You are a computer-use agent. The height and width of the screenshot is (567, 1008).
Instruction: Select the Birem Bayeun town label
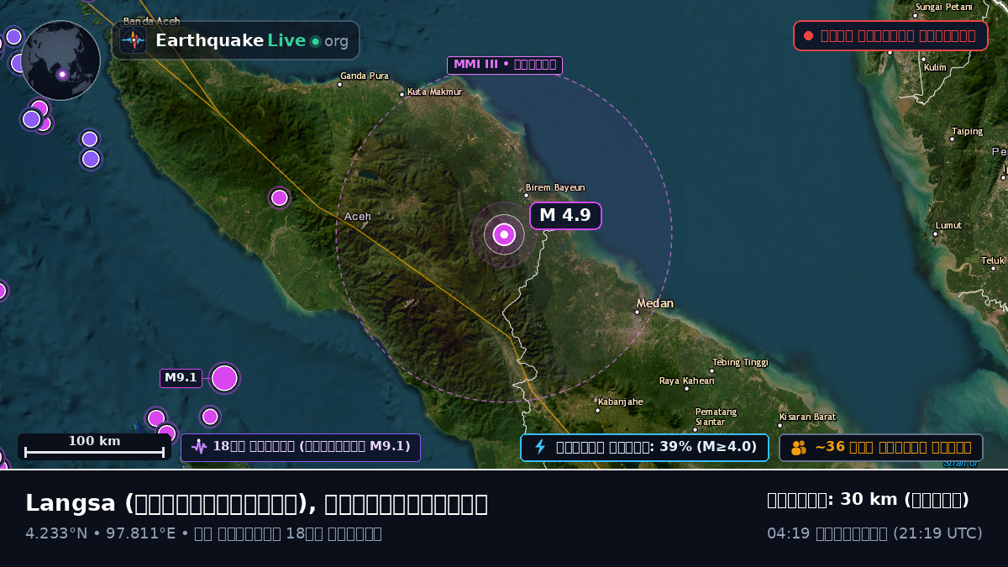(x=555, y=188)
